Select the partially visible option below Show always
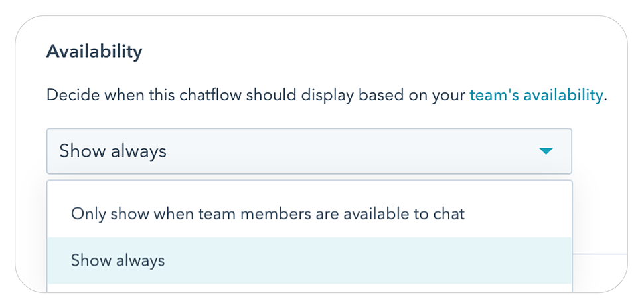Viewport: 640px width, 301px height. 309,288
